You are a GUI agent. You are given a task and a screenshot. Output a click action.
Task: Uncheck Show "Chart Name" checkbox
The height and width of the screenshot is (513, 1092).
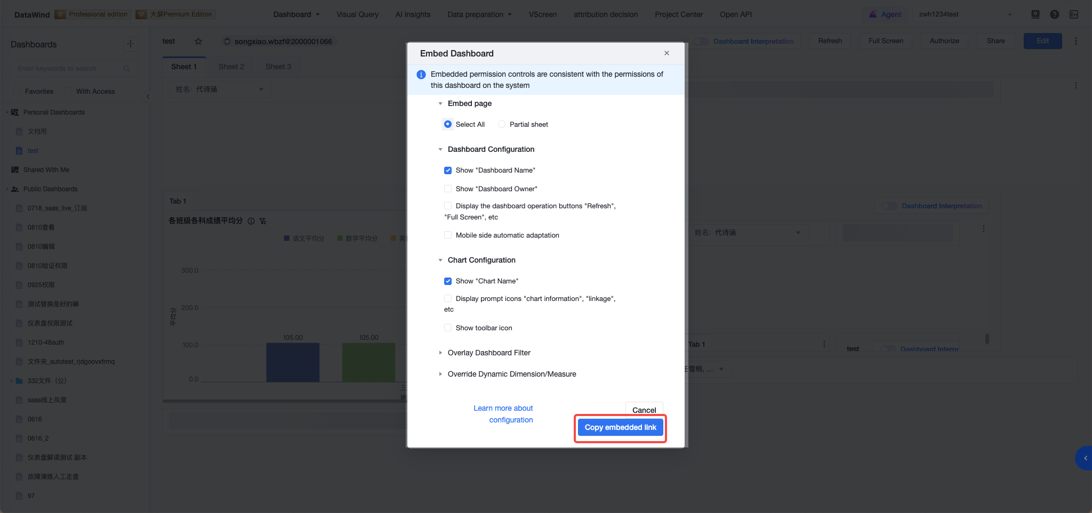tap(448, 281)
